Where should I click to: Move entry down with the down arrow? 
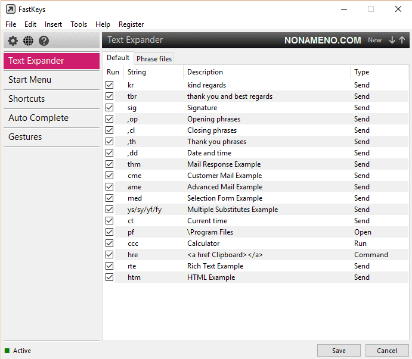(392, 40)
